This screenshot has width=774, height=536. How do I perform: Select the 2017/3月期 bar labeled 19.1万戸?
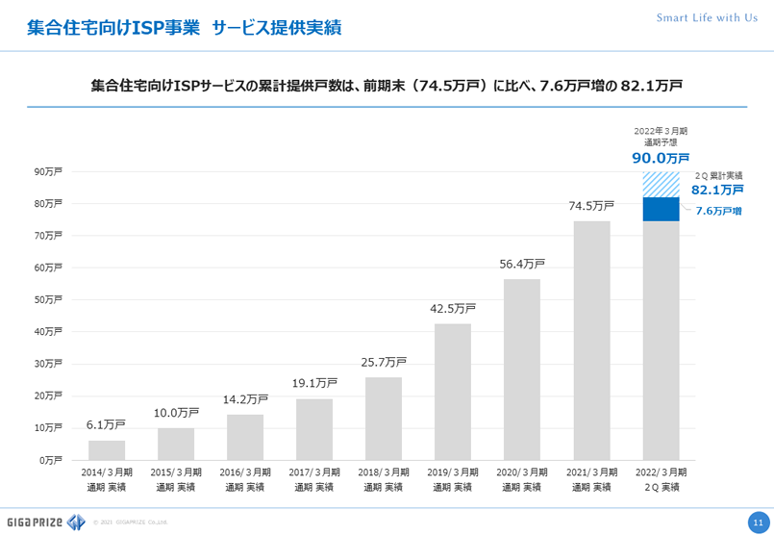(314, 429)
